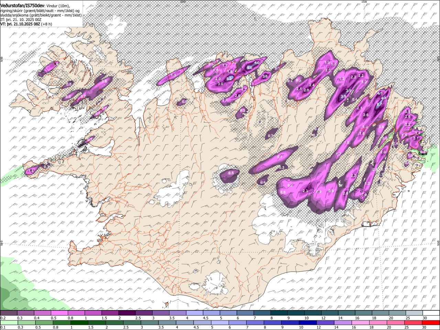Click the '(+8 h)' forecast offset text
This screenshot has width=440, height=330.
46,24
